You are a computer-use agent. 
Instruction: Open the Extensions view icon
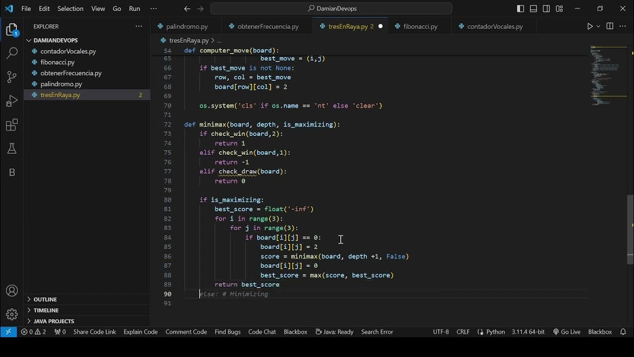point(12,125)
